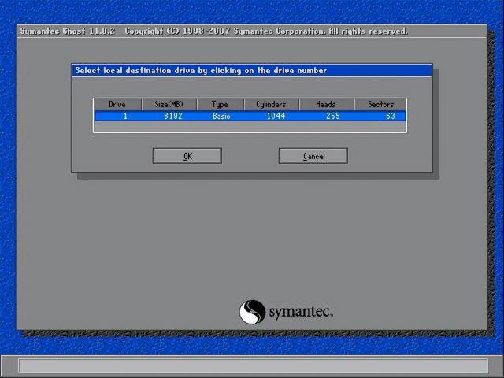The width and height of the screenshot is (504, 378).
Task: Click the status bar at bottom
Action: click(254, 365)
